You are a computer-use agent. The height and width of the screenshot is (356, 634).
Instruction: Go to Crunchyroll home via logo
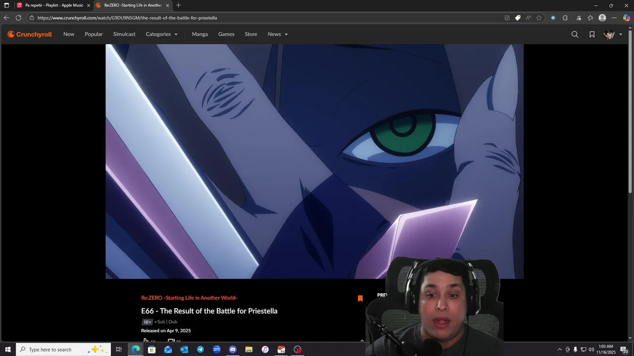pos(30,34)
